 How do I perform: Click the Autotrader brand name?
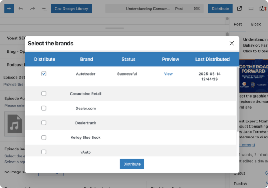click(86, 74)
